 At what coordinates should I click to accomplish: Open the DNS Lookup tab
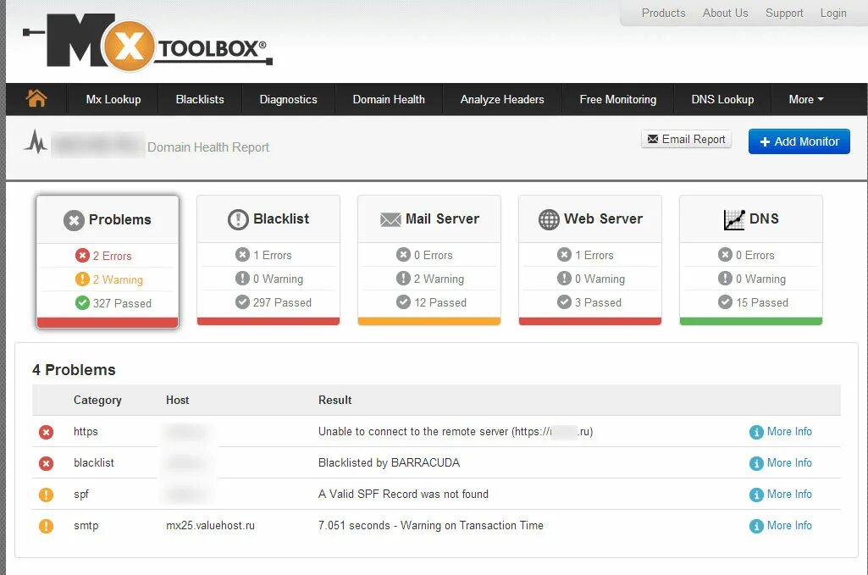[722, 99]
